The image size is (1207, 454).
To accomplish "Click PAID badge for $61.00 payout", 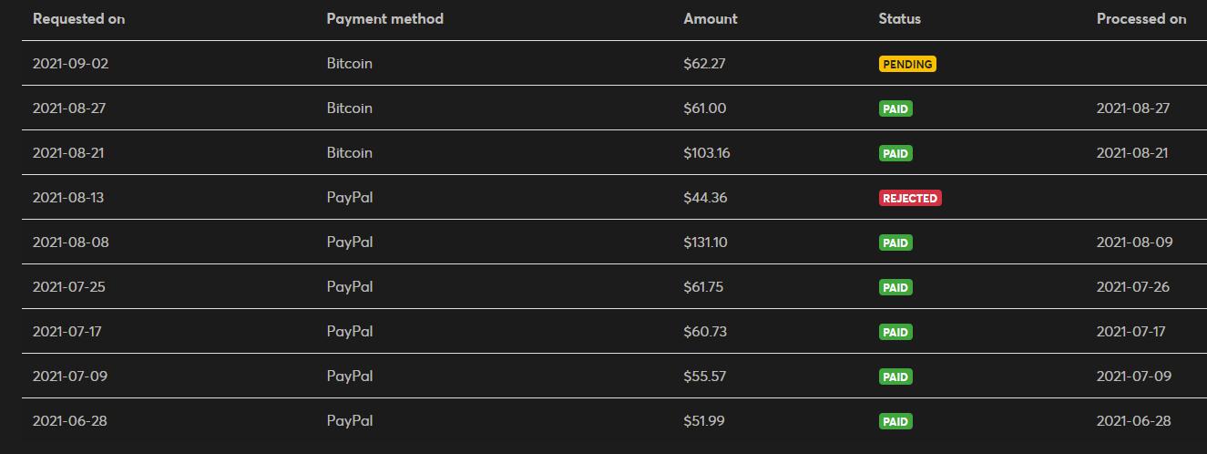I will [895, 108].
